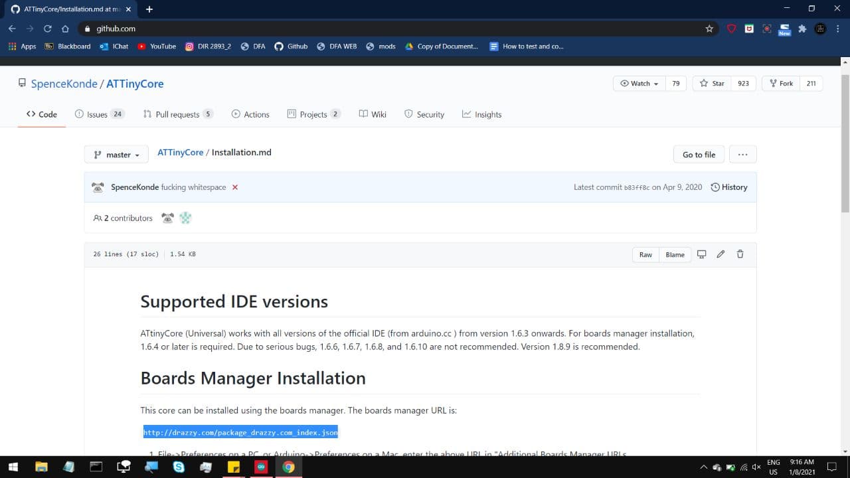Click the Go to file button
Viewport: 850px width, 478px height.
coord(699,155)
